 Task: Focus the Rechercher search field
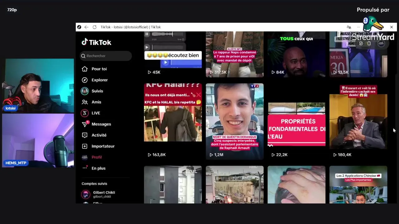(x=106, y=56)
